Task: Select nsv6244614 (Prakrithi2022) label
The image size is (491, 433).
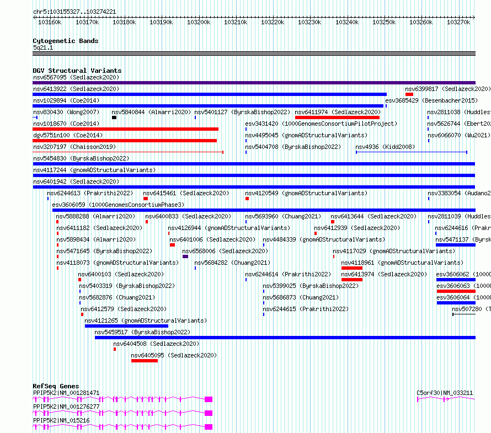Action: (x=288, y=274)
